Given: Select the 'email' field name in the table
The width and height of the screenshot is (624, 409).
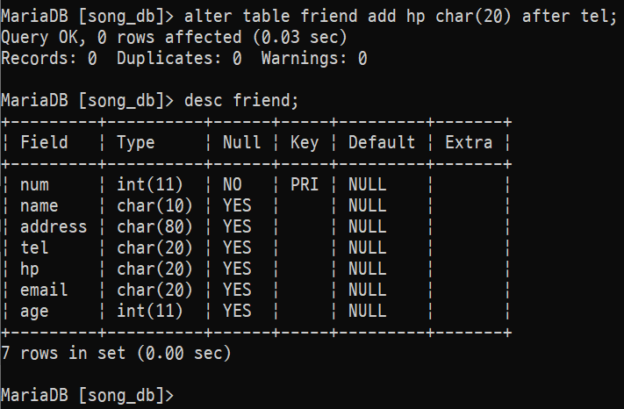Looking at the screenshot, I should click(44, 290).
